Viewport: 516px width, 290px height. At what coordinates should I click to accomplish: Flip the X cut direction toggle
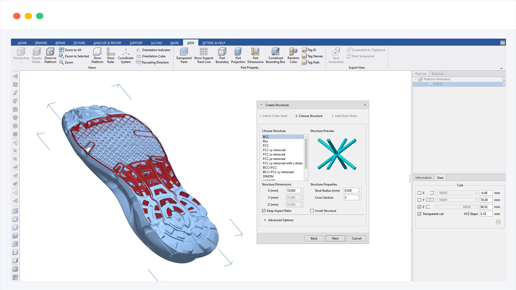(x=432, y=193)
